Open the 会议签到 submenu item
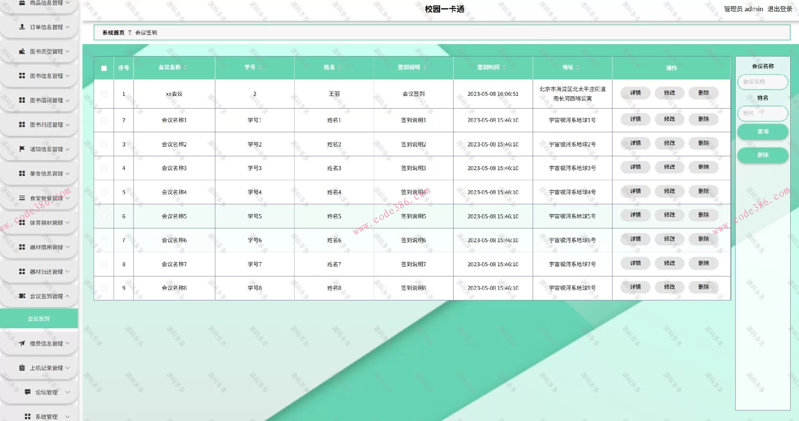The width and height of the screenshot is (799, 421). pyautogui.click(x=39, y=319)
